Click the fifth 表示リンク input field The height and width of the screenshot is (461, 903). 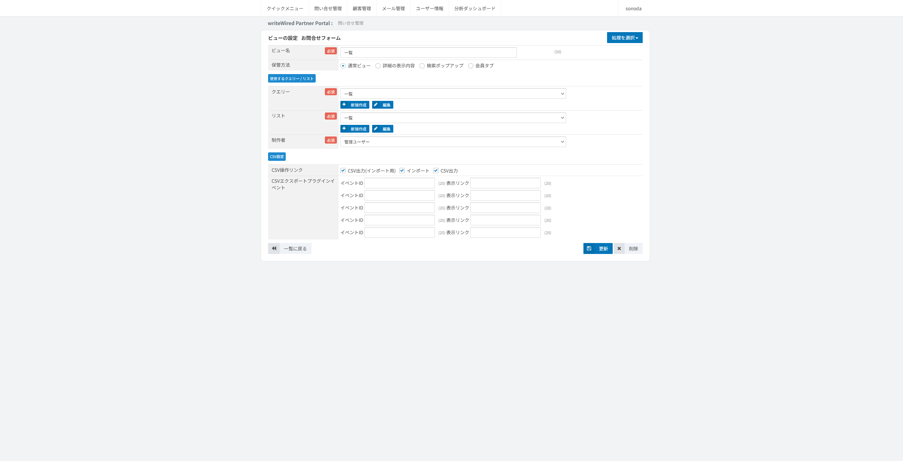pyautogui.click(x=505, y=232)
